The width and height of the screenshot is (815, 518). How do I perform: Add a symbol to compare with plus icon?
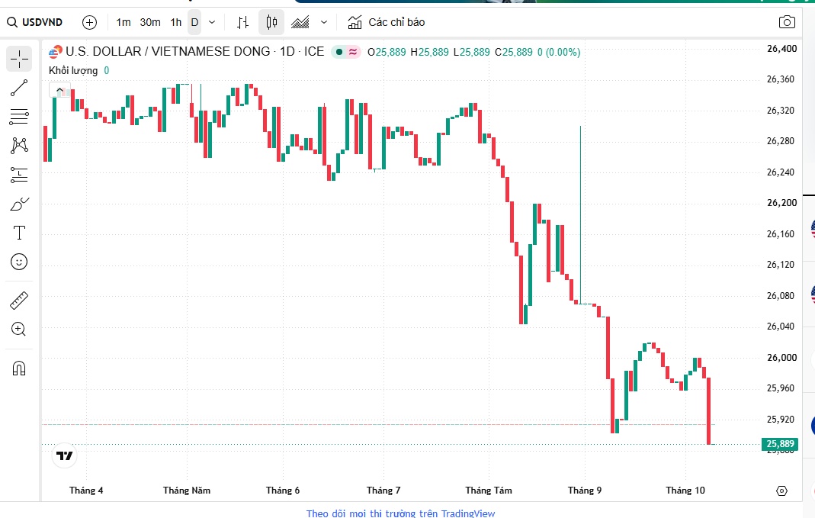pyautogui.click(x=89, y=22)
